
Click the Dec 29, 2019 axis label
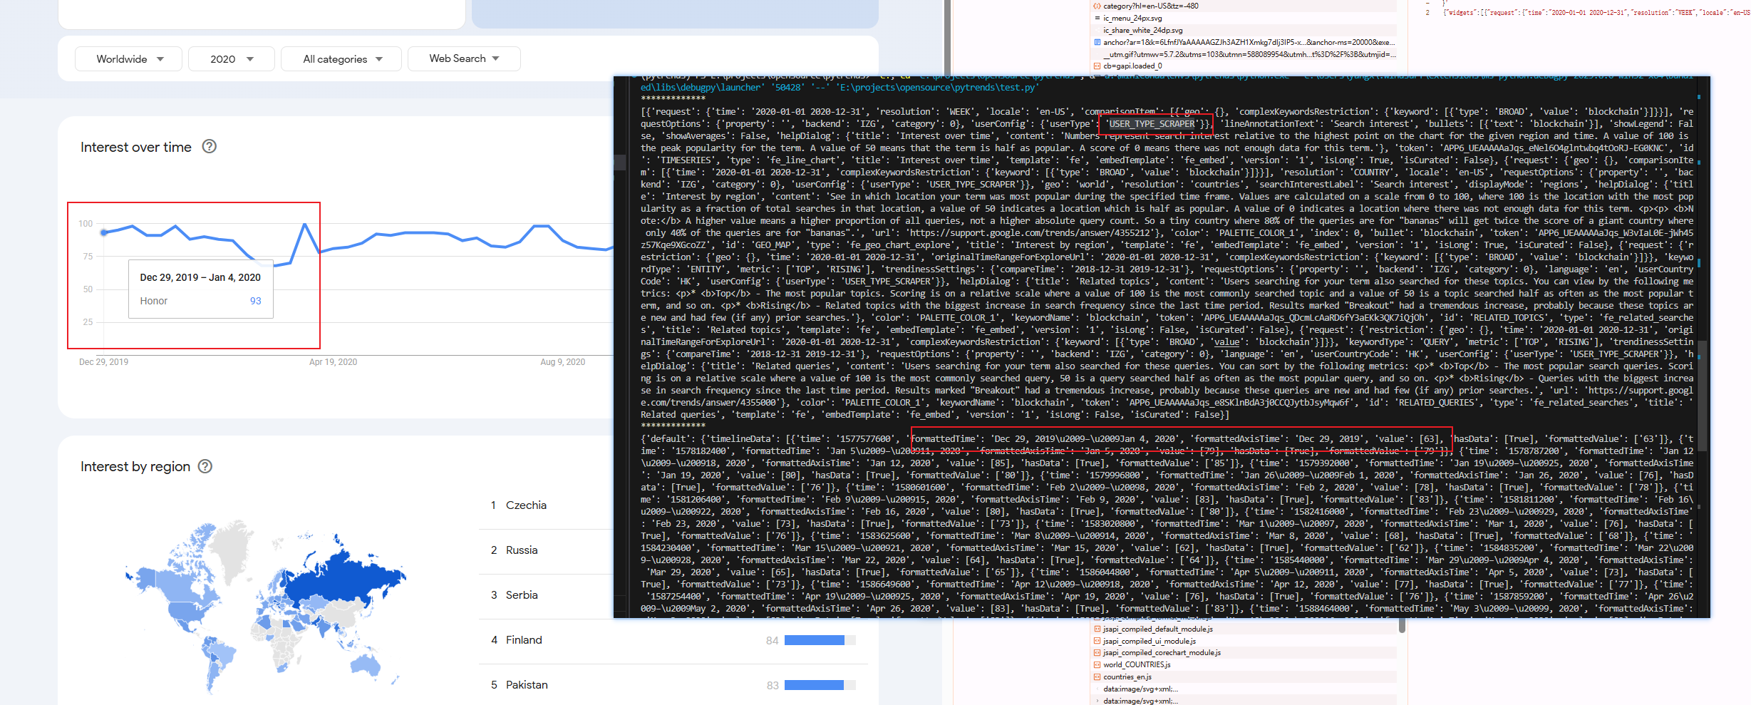(x=103, y=362)
